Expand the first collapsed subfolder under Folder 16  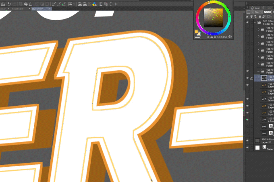tap(258, 29)
